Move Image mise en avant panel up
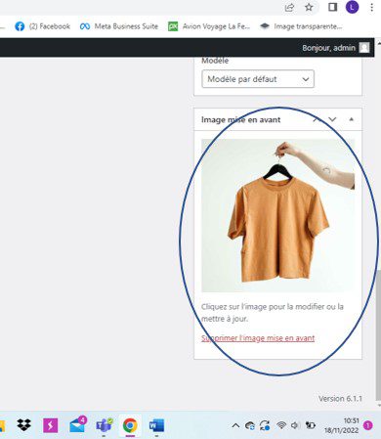This screenshot has height=439, width=381. point(316,119)
